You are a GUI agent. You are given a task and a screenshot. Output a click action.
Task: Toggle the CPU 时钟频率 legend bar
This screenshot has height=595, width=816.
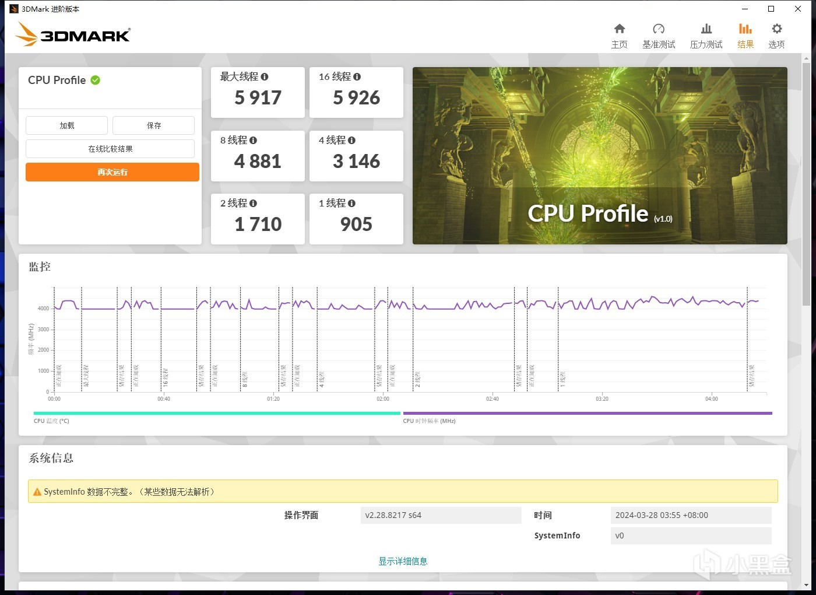(x=588, y=413)
